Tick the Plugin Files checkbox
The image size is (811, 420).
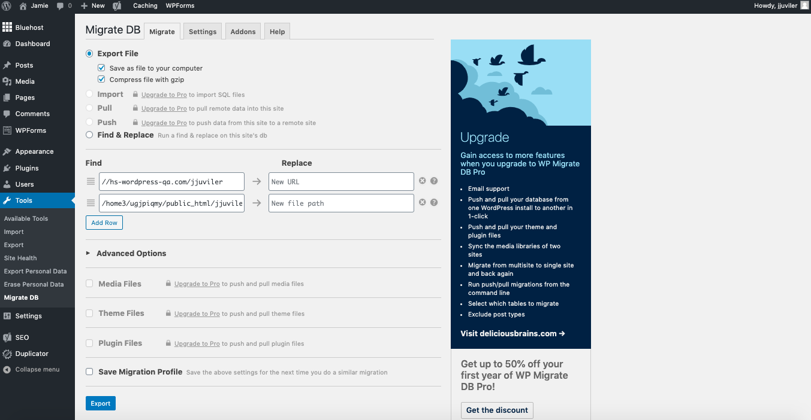coord(89,343)
